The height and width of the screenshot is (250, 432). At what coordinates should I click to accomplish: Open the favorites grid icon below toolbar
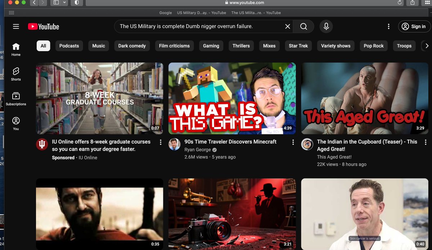(x=11, y=13)
